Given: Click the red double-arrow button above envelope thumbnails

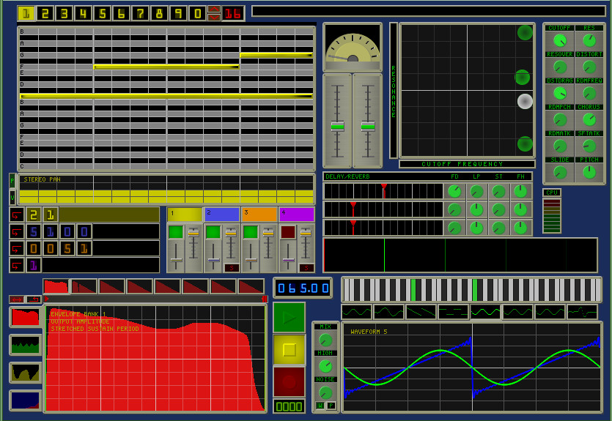Looking at the screenshot, I should [17, 299].
